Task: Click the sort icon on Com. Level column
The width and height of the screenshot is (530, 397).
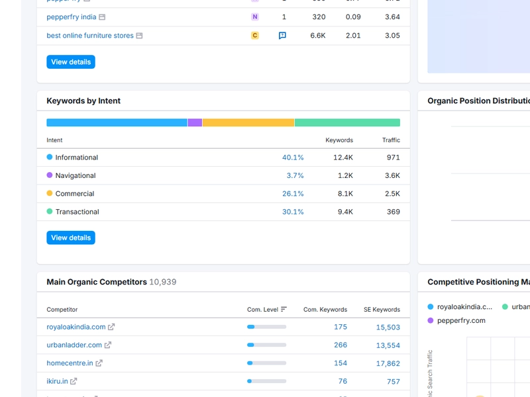Action: pyautogui.click(x=284, y=308)
